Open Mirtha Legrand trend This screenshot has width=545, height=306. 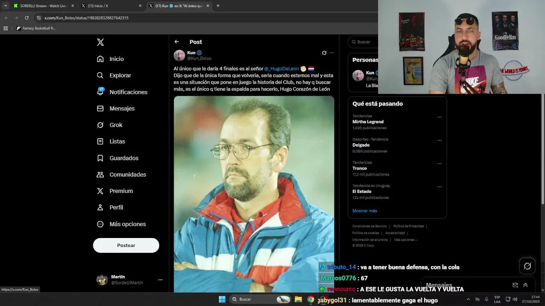368,122
